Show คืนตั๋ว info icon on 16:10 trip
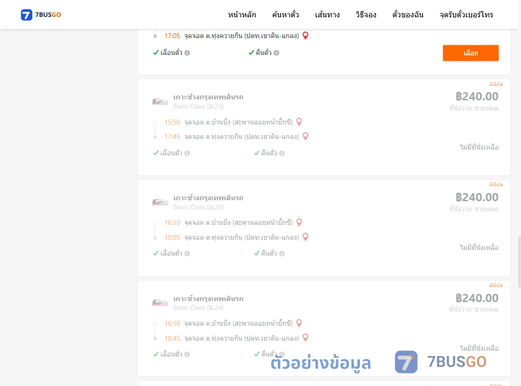This screenshot has height=386, width=521. click(282, 254)
